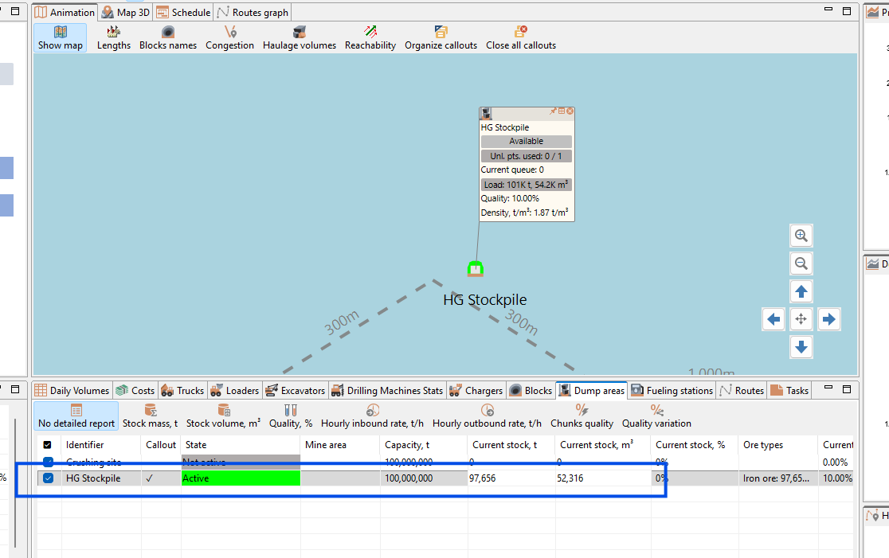The image size is (889, 558).
Task: Select the green HG Stockpile marker on map
Action: click(x=475, y=268)
